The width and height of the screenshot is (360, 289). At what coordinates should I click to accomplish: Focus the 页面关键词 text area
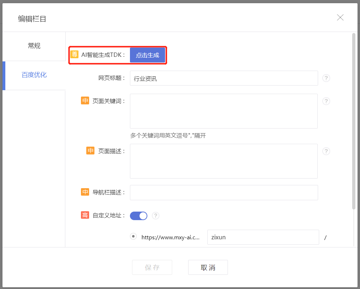tap(224, 111)
